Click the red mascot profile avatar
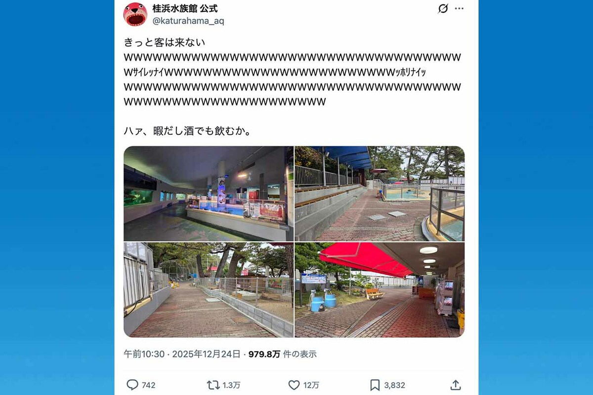 point(135,14)
